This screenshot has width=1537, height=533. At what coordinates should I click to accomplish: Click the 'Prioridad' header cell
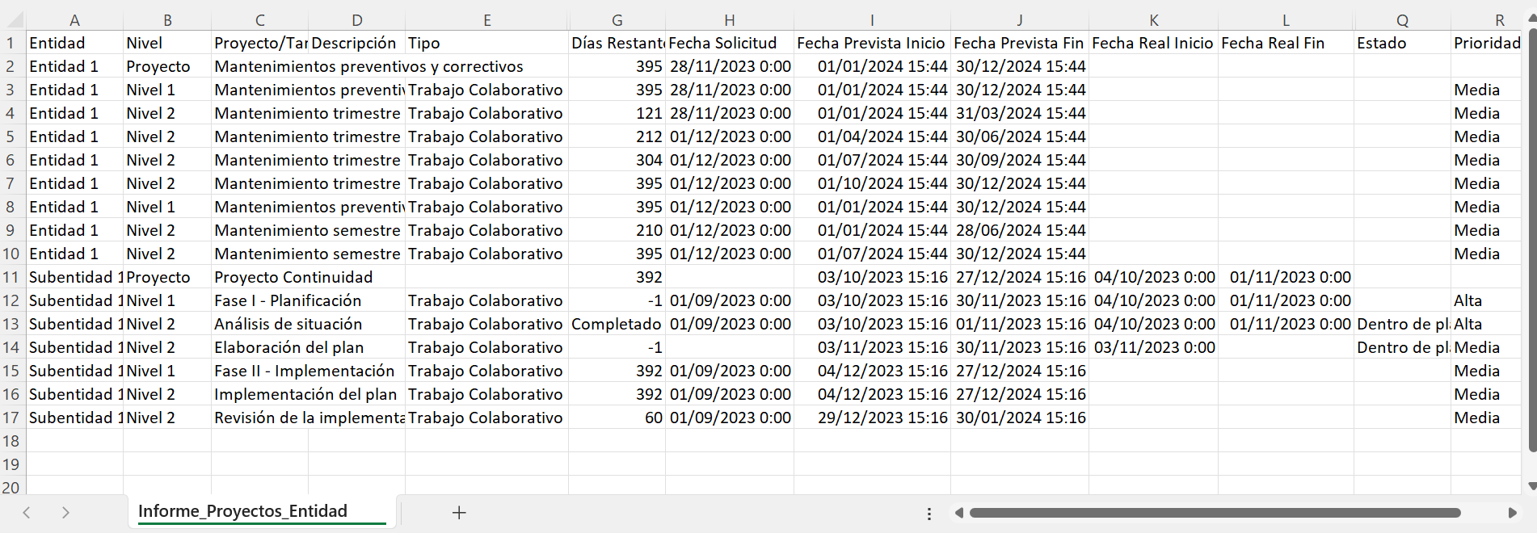point(1486,43)
